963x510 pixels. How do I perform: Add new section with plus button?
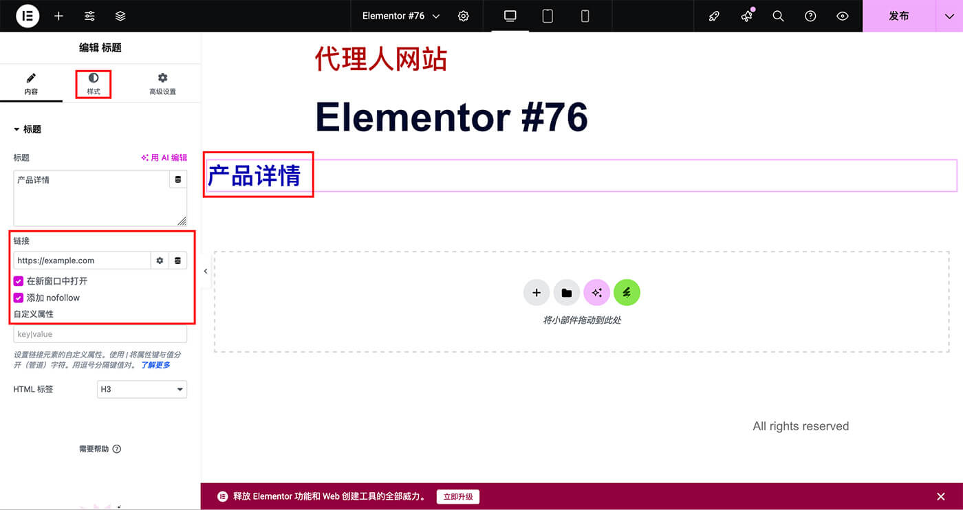(537, 293)
